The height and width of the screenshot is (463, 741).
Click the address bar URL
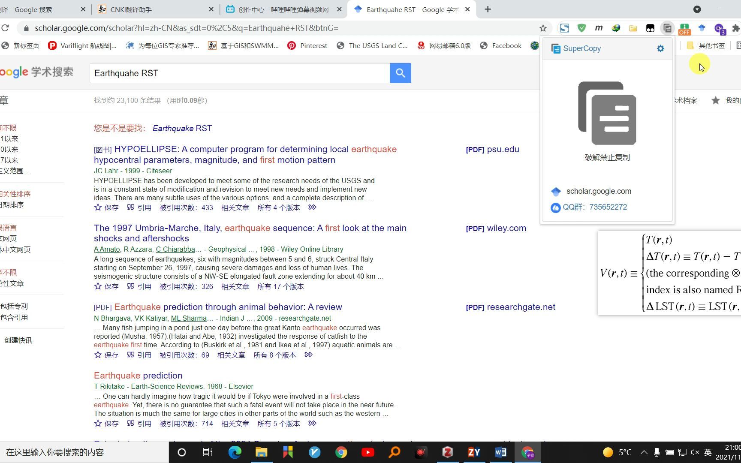(187, 28)
